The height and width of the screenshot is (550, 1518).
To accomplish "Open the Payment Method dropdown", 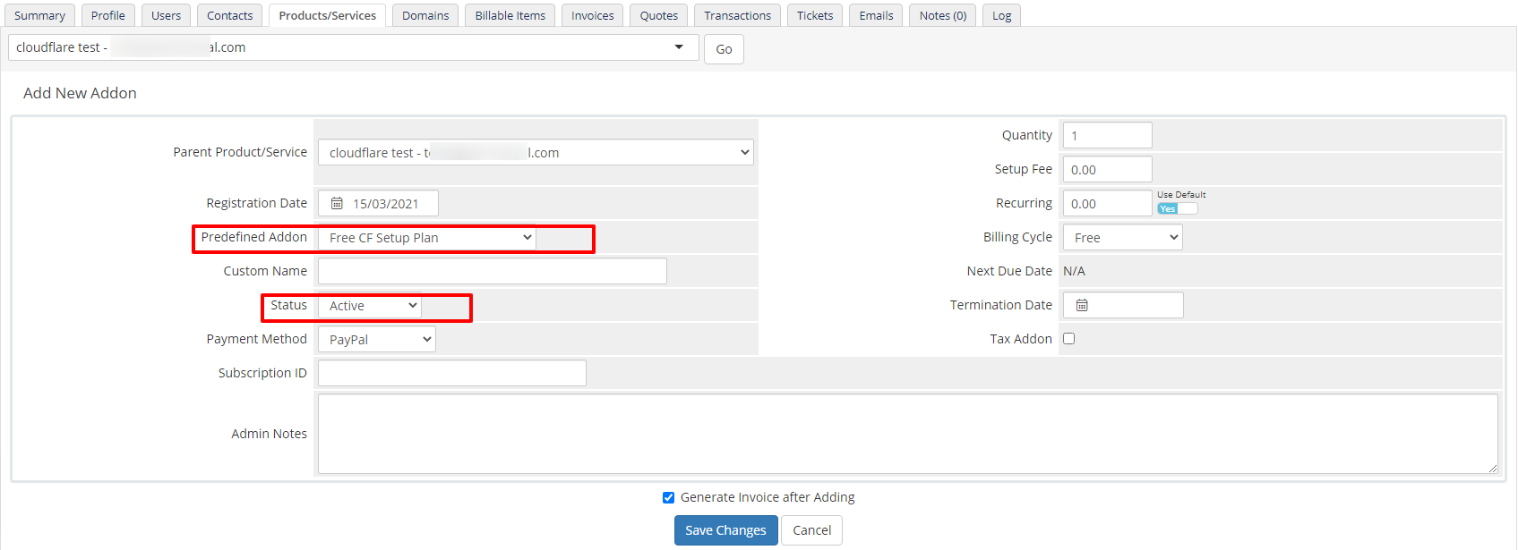I will pos(377,340).
